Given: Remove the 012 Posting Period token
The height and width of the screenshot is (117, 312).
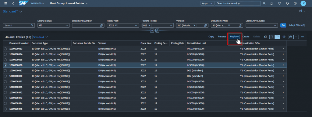Looking at the screenshot, I should (x=149, y=26).
